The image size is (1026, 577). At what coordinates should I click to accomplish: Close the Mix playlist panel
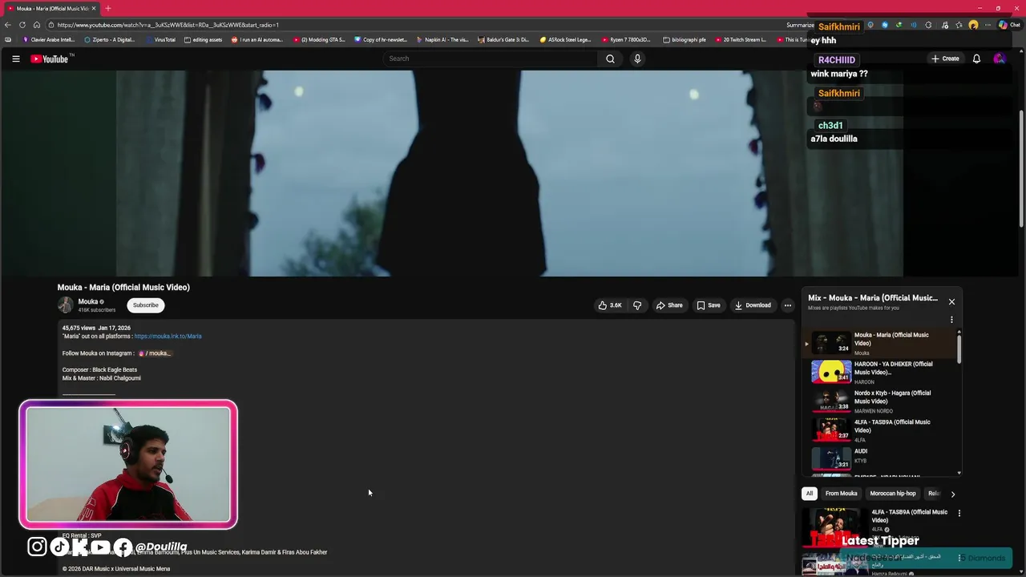coord(951,301)
